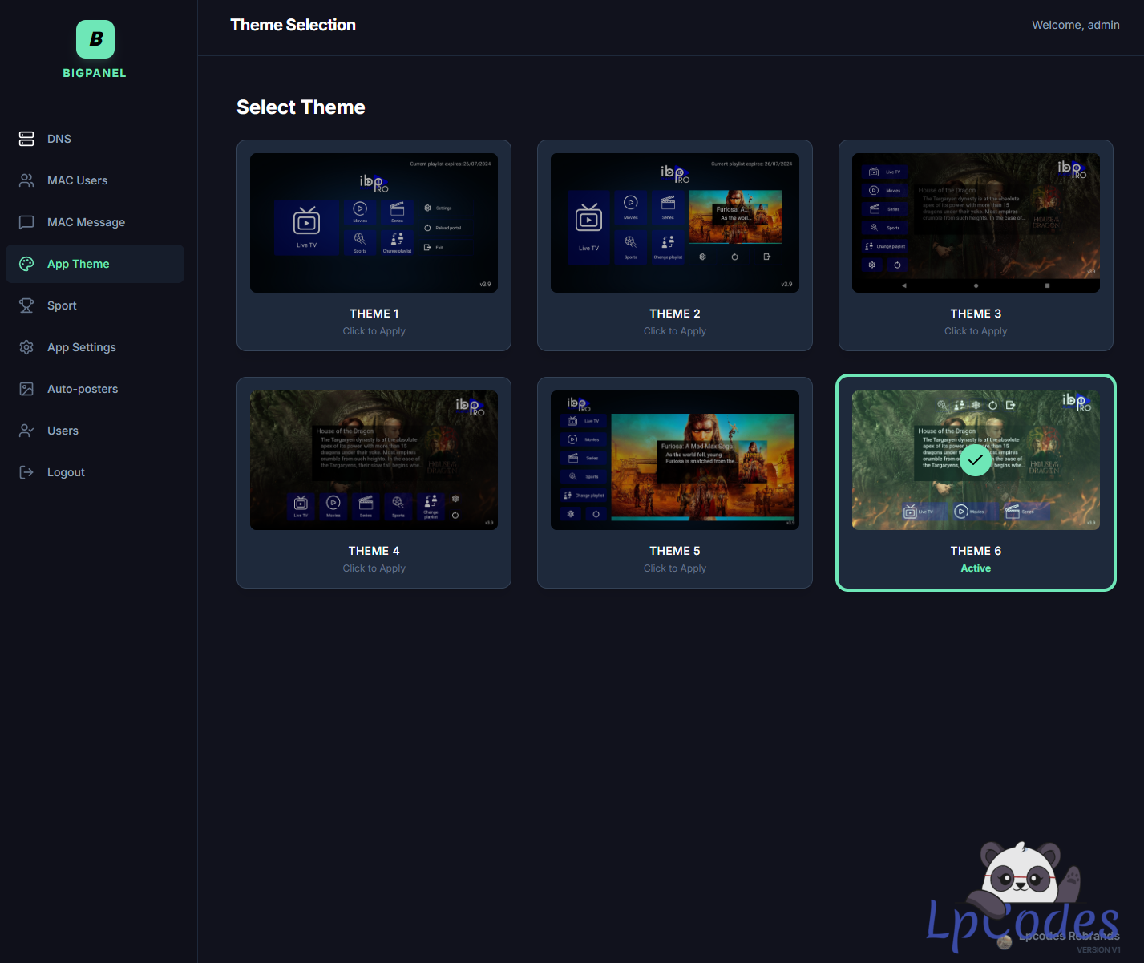Click the App Settings gear icon
1144x963 pixels.
coord(26,347)
